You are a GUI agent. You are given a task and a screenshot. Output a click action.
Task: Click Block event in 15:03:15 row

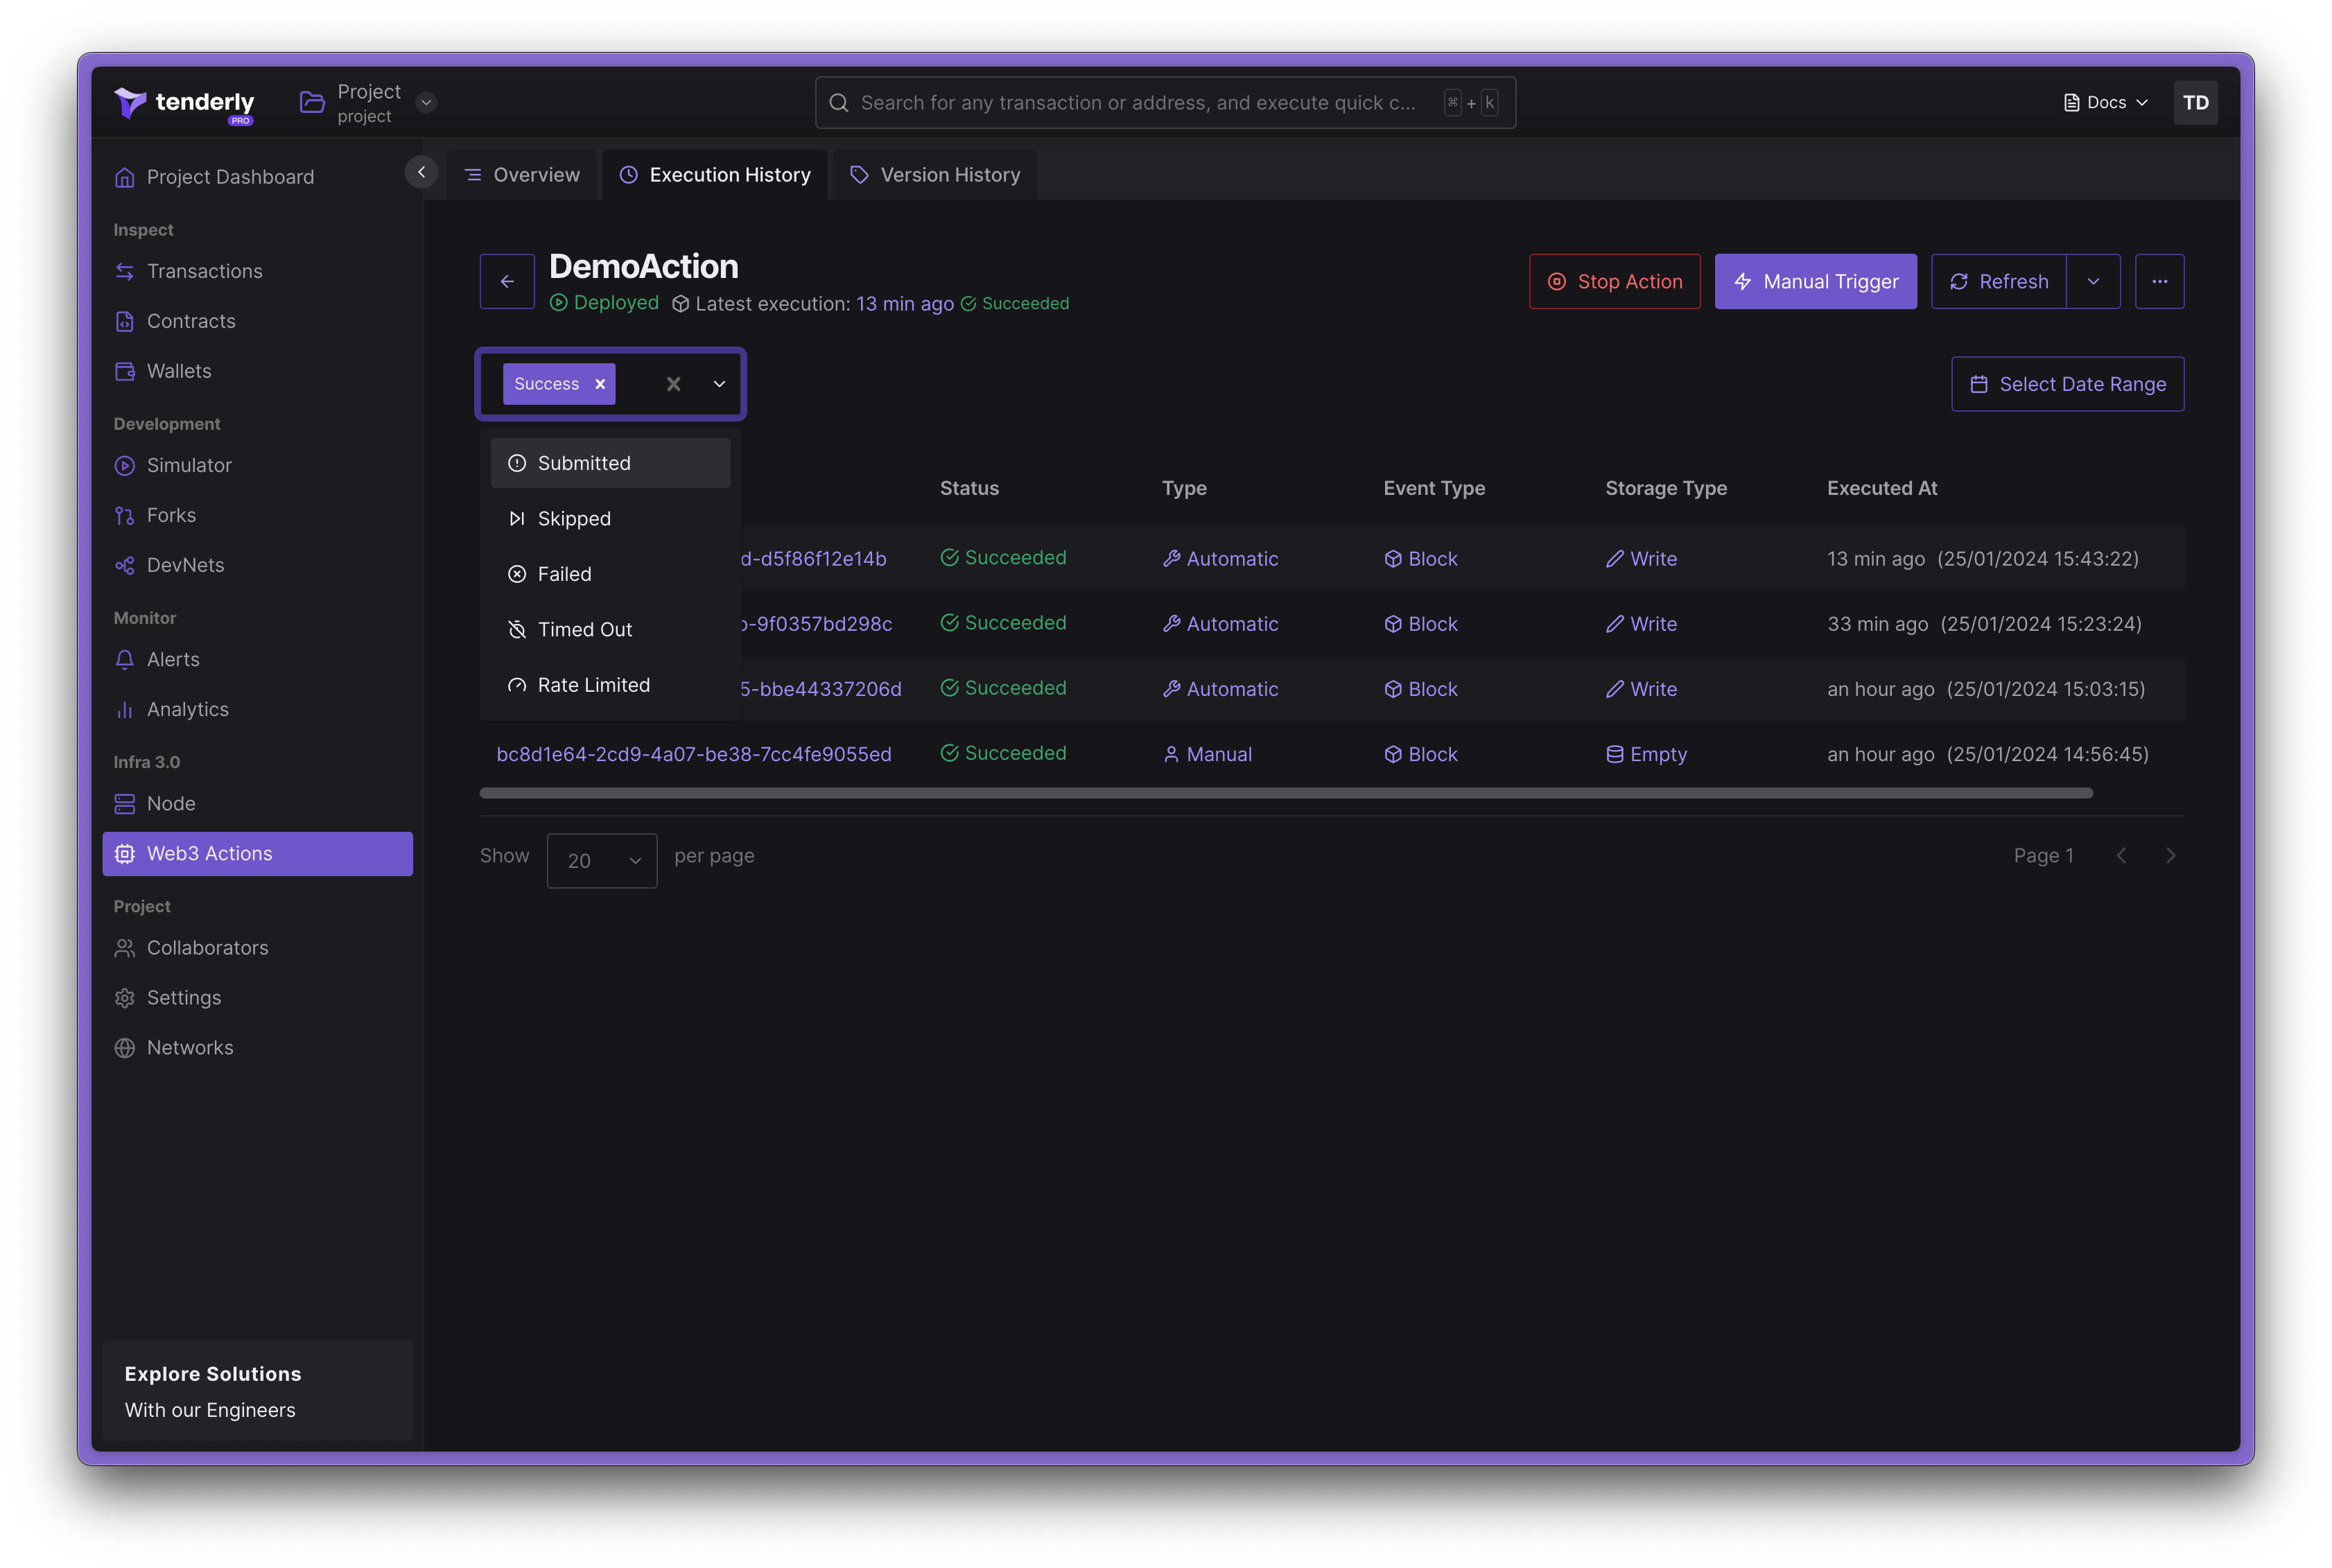(1420, 689)
